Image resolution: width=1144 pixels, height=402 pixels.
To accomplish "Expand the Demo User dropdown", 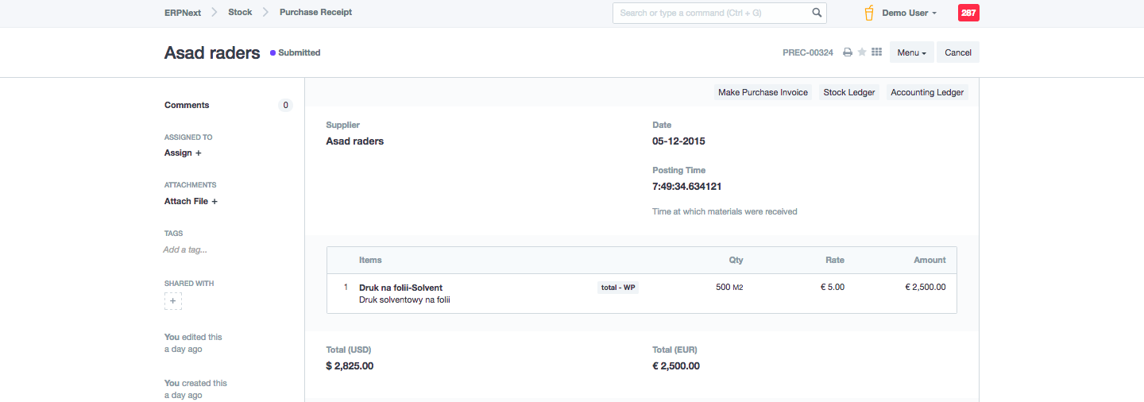I will [x=909, y=13].
